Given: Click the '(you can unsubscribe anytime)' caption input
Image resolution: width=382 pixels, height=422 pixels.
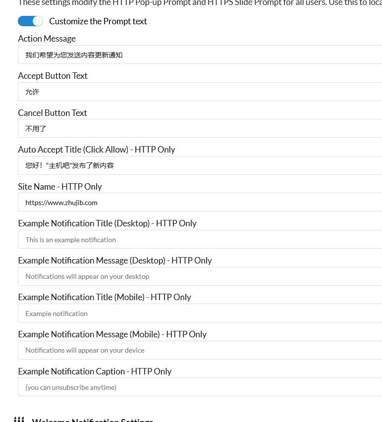Looking at the screenshot, I should tap(200, 387).
